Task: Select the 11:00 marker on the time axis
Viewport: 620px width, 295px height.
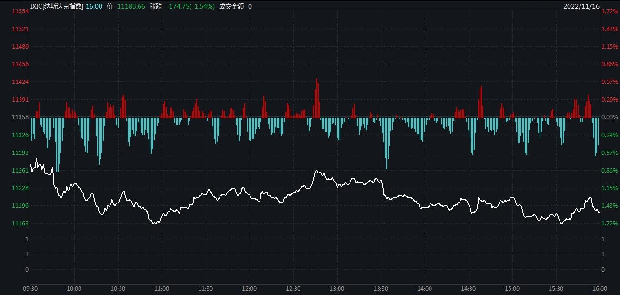Action: tap(162, 288)
